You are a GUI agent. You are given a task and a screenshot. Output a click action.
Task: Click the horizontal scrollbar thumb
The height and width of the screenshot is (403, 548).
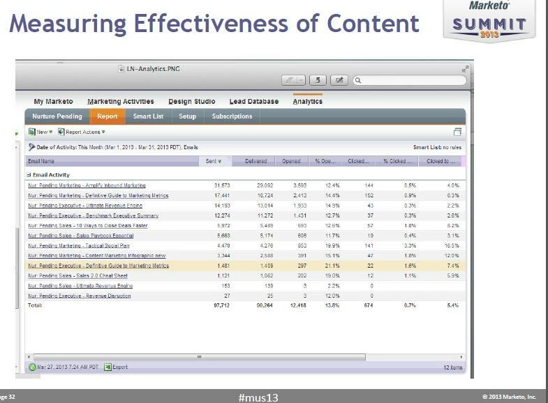click(199, 357)
